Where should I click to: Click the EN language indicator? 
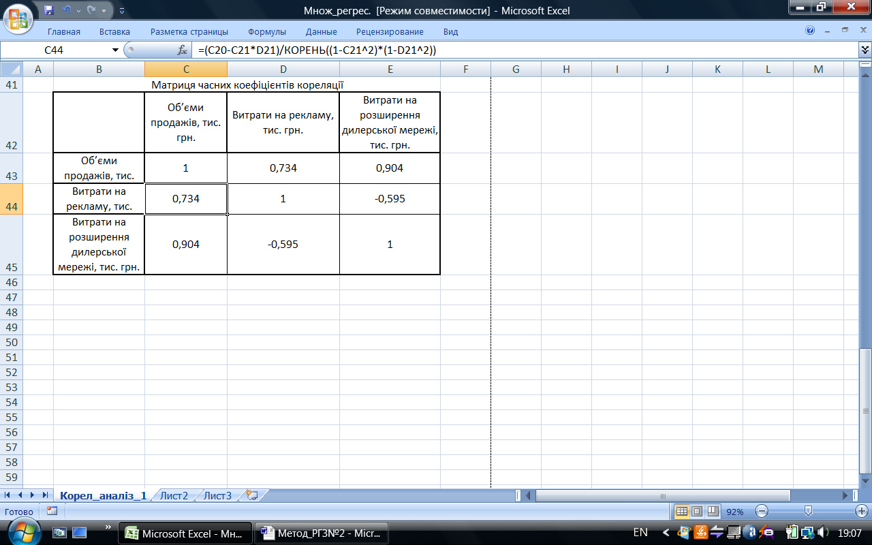[x=640, y=532]
